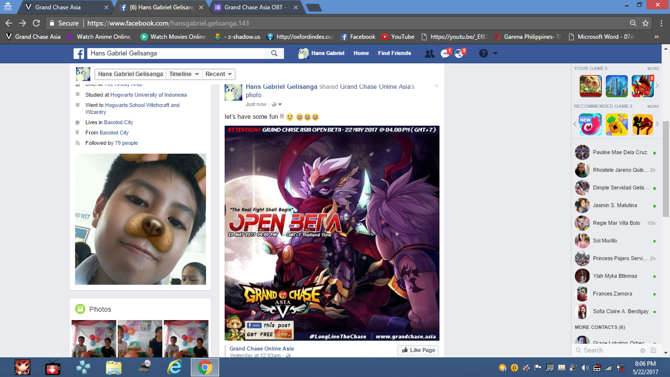Image resolution: width=670 pixels, height=377 pixels.
Task: Go to Facebook Home
Action: (x=361, y=53)
